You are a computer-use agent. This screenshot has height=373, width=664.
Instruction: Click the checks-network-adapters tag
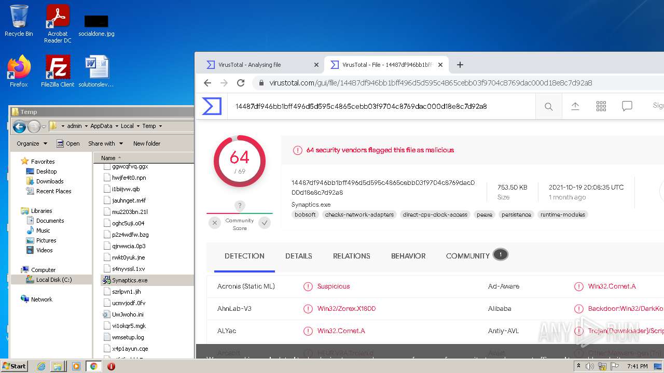point(359,214)
